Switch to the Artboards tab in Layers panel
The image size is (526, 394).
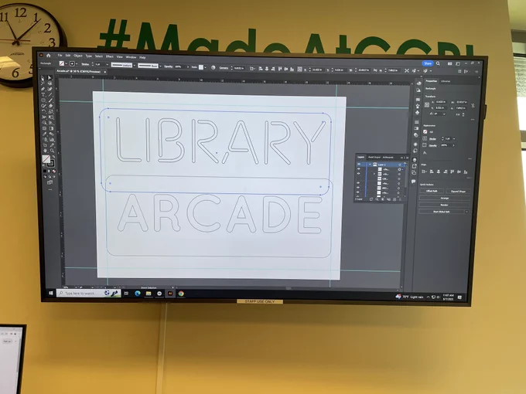click(x=388, y=158)
